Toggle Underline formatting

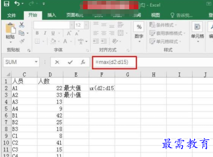(x=53, y=33)
